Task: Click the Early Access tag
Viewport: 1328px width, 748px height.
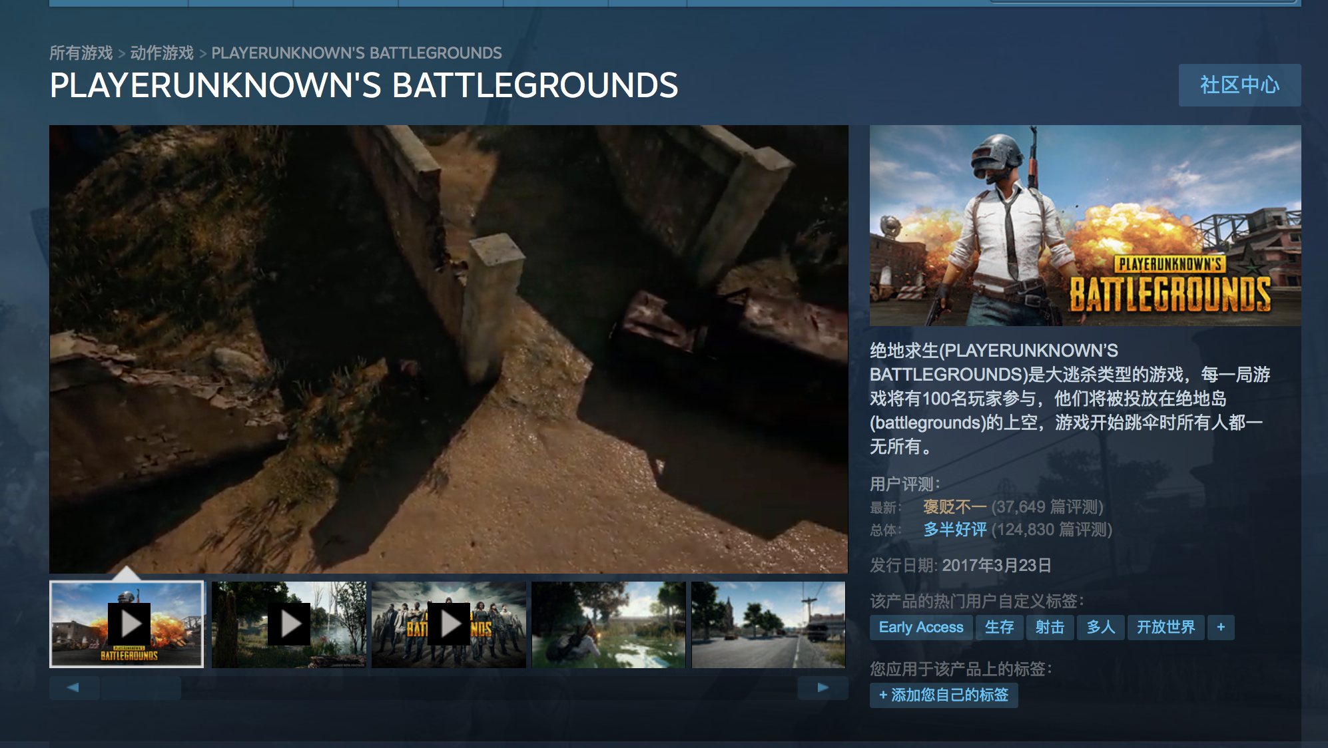Action: pos(921,627)
